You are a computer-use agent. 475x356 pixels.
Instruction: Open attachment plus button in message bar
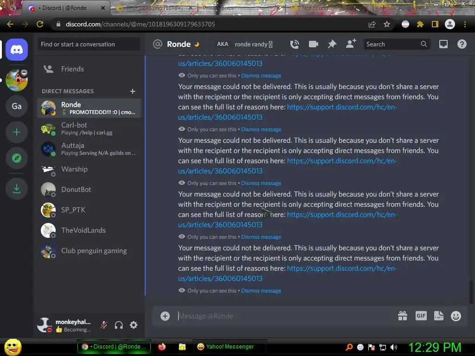[x=165, y=316]
